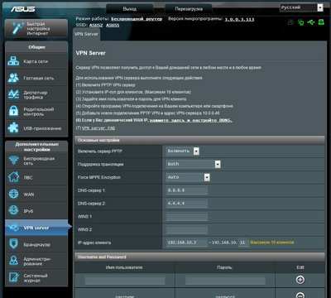This screenshot has height=298, width=331.
Task: Select VPN server sidebar icon
Action: pos(13,228)
